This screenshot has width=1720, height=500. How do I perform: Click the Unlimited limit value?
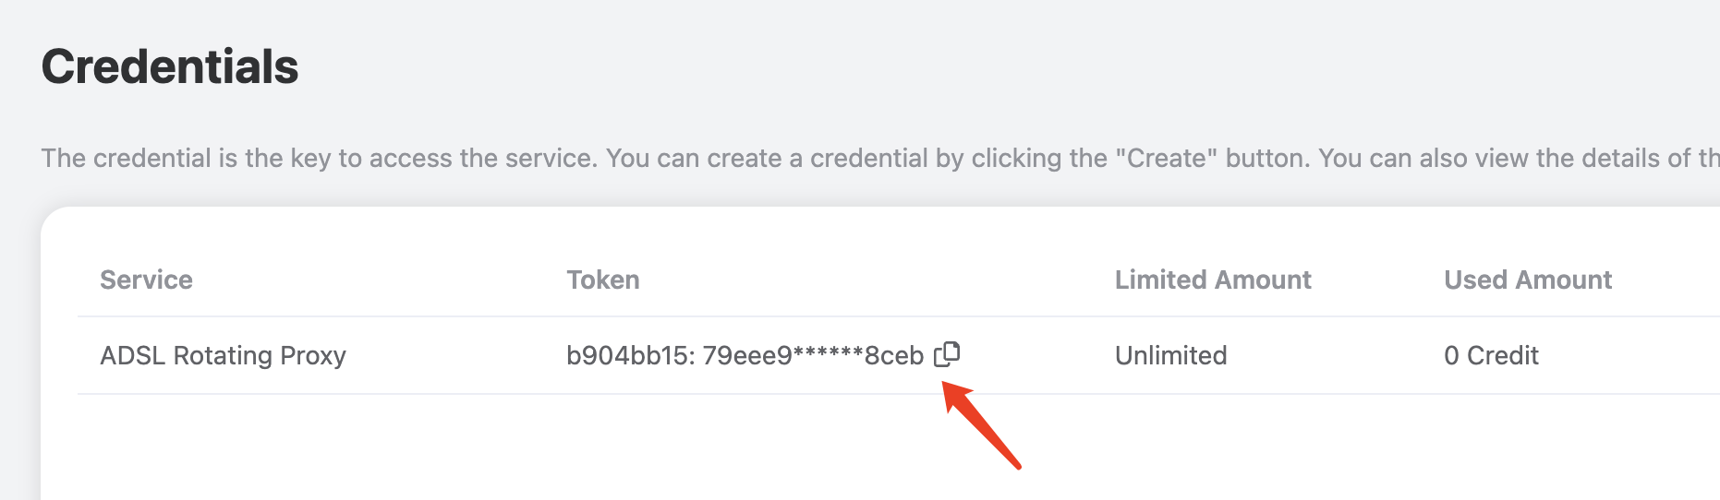pos(1170,355)
